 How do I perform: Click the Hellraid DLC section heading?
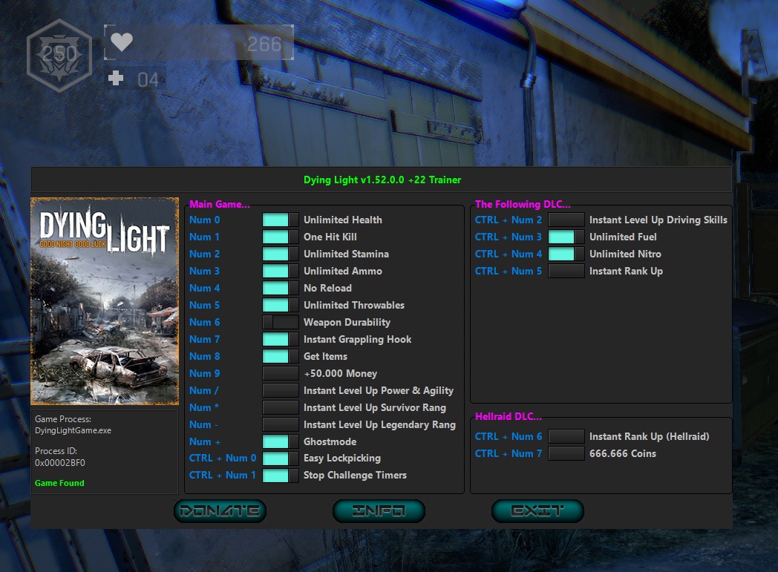click(x=508, y=416)
